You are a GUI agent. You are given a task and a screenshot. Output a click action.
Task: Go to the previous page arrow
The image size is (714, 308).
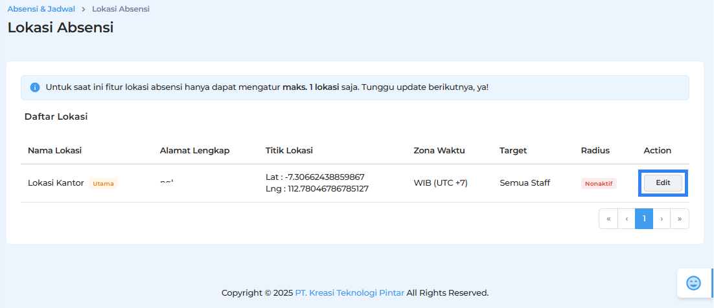click(627, 219)
